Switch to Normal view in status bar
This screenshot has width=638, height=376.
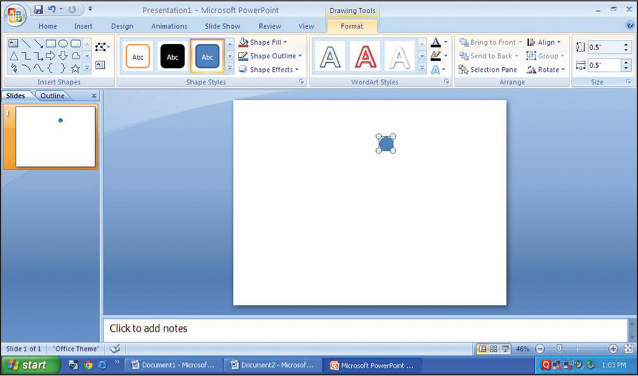(x=482, y=349)
